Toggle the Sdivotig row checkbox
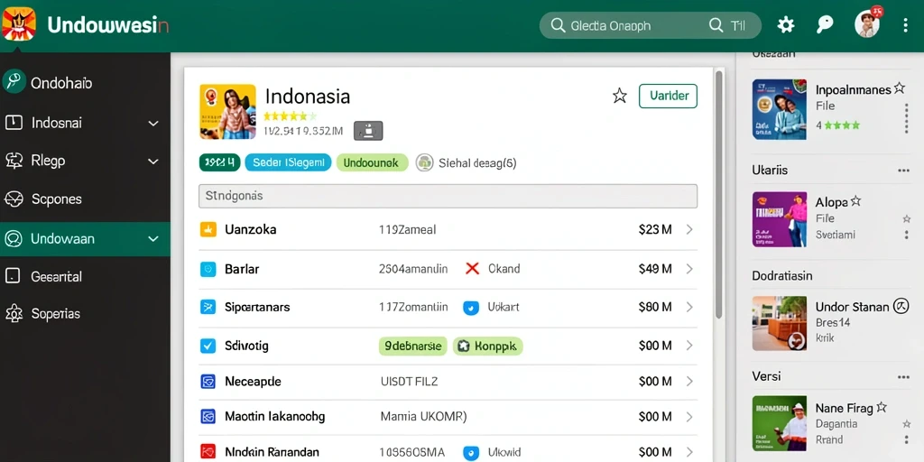This screenshot has height=462, width=924. 208,346
